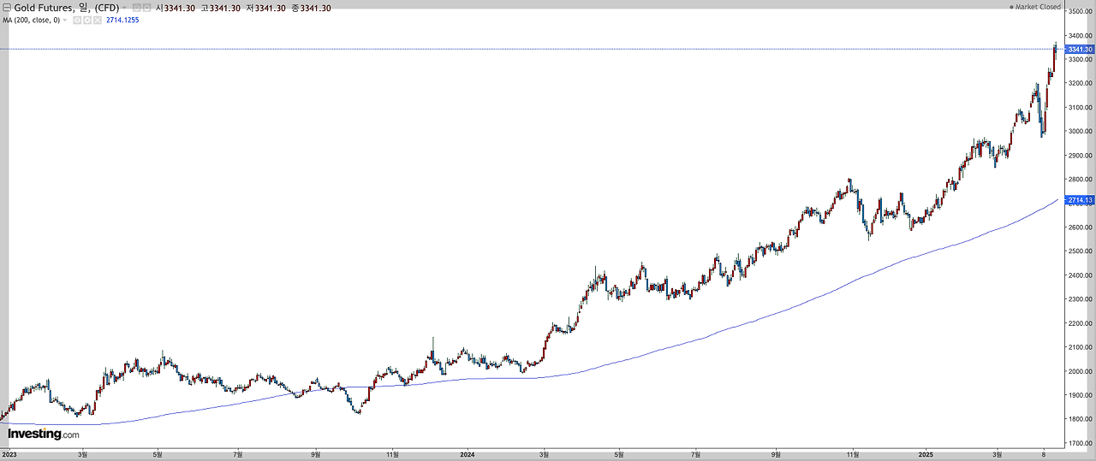Click the 종 close price value
Viewport: 1096px width, 461px height.
(x=315, y=8)
